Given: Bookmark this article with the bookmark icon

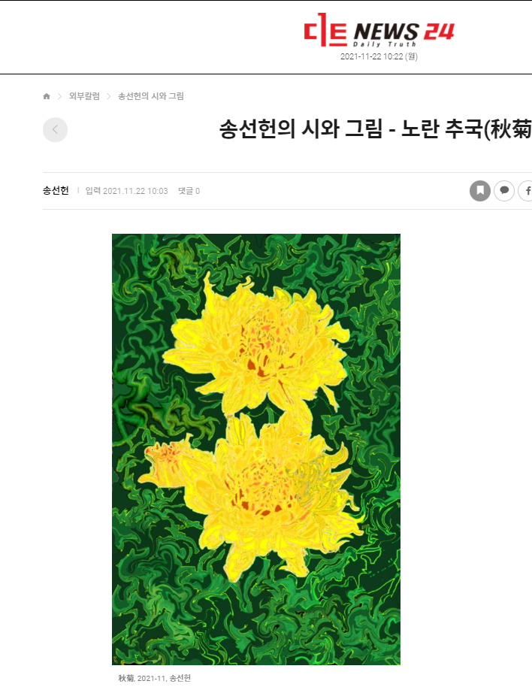Looking at the screenshot, I should click(480, 191).
